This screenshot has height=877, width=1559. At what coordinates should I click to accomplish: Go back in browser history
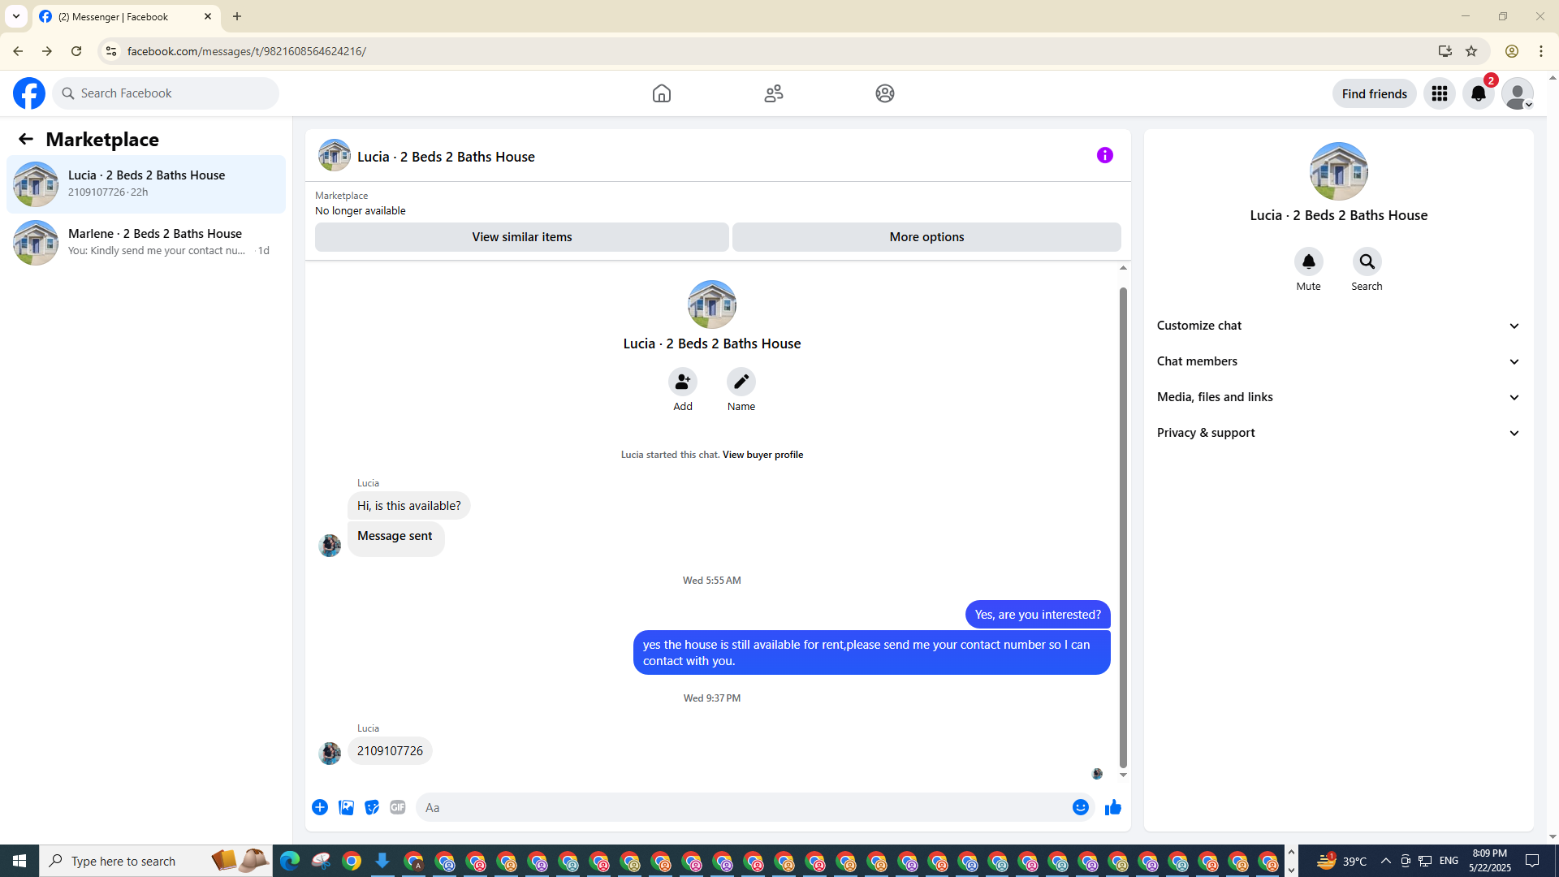(x=18, y=51)
